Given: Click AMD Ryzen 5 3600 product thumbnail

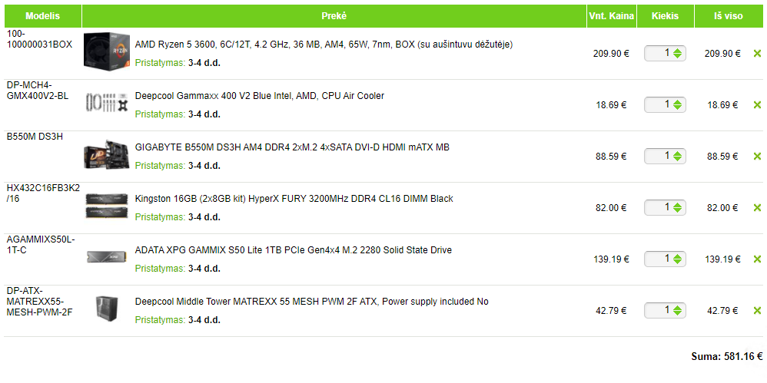Looking at the screenshot, I should (105, 52).
